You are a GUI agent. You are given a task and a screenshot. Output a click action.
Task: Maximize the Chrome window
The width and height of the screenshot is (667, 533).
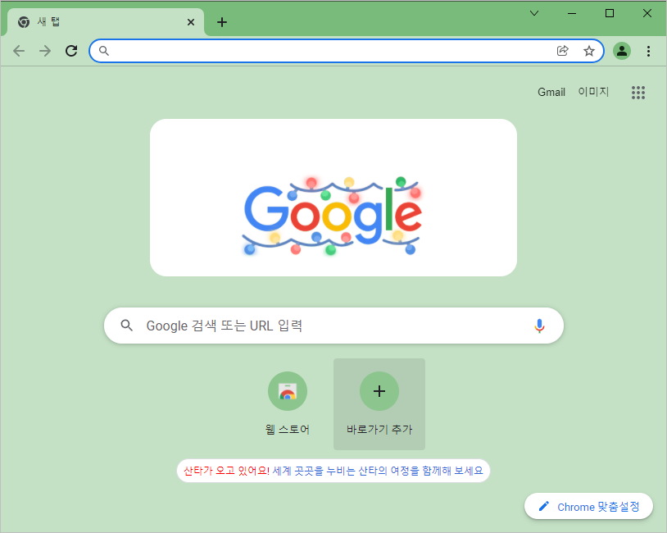pos(610,13)
